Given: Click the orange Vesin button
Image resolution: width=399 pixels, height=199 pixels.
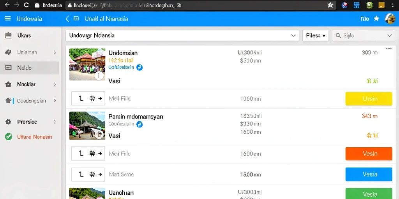Looking at the screenshot, I should pos(369,154).
